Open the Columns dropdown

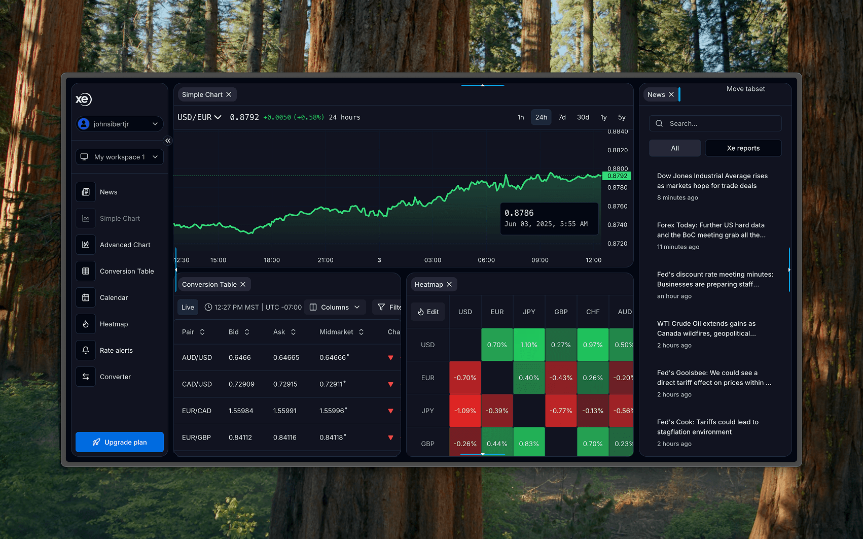pyautogui.click(x=335, y=307)
